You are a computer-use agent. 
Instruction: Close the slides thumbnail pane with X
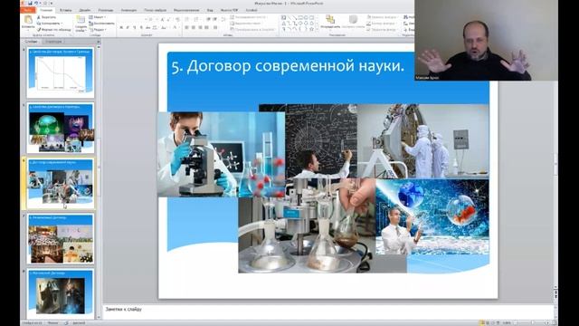tap(99, 42)
